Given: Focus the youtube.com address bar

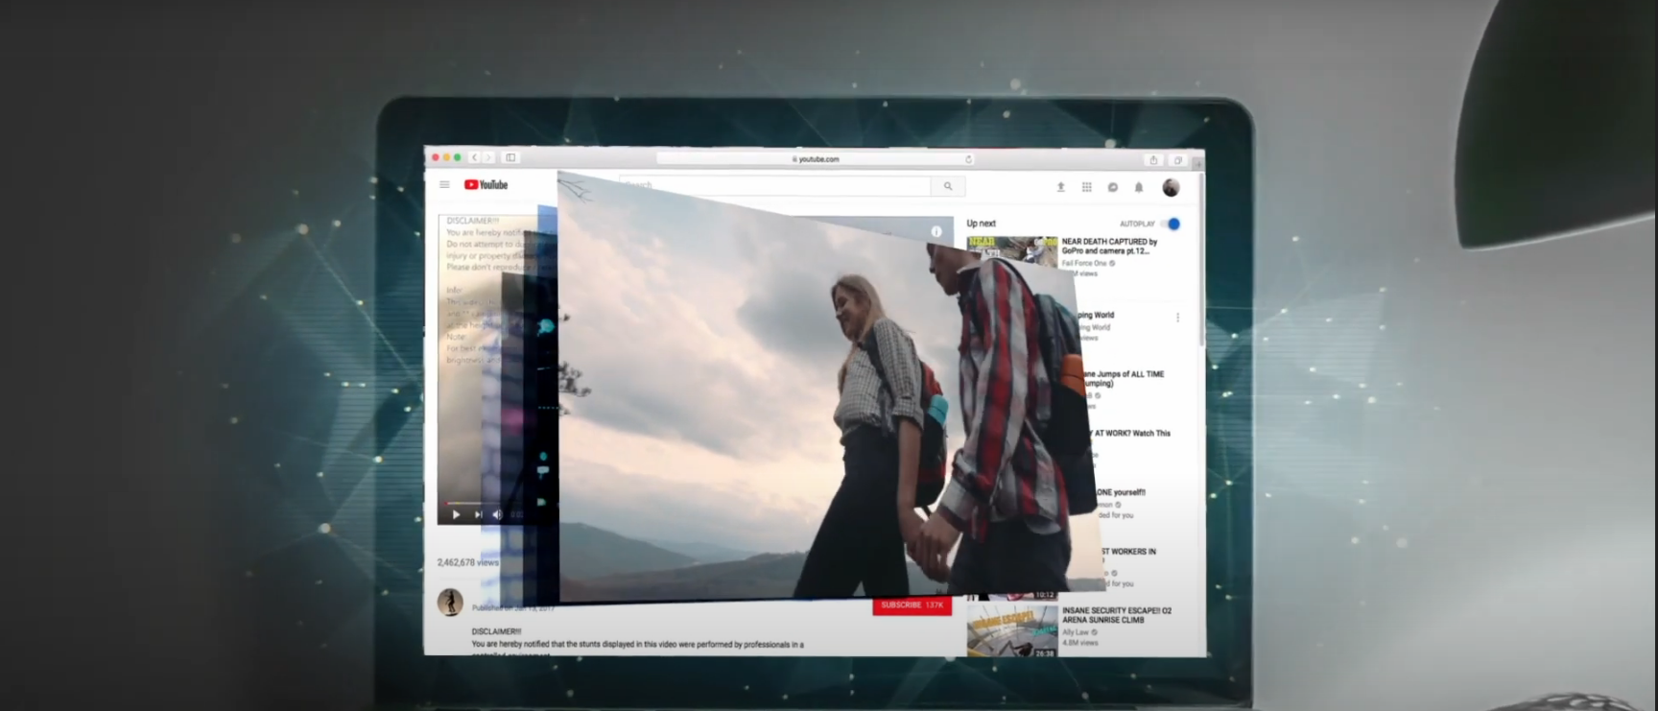Looking at the screenshot, I should (816, 159).
